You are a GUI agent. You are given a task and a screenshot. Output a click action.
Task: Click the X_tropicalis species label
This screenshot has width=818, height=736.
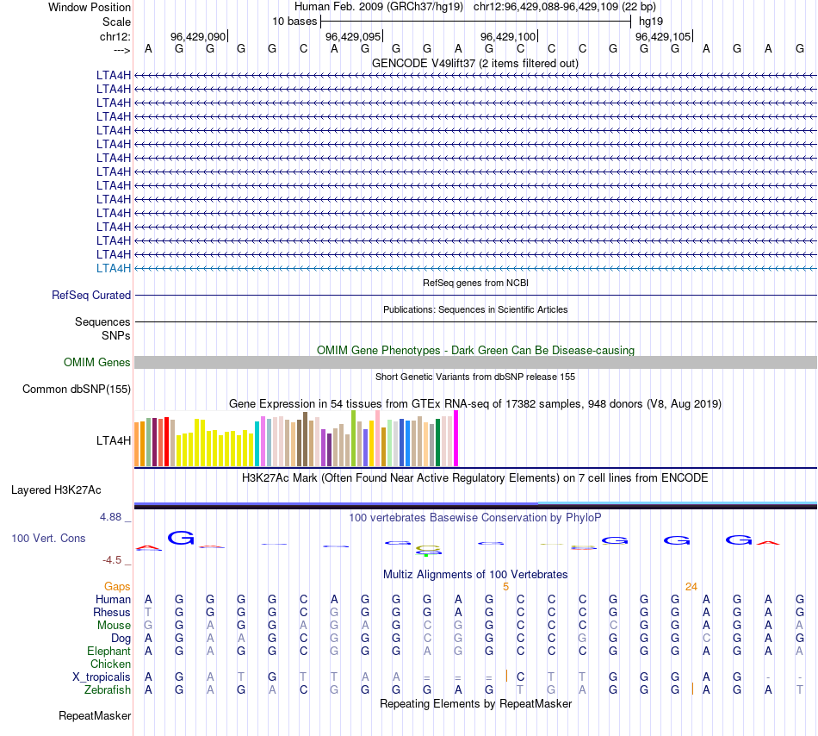click(102, 677)
